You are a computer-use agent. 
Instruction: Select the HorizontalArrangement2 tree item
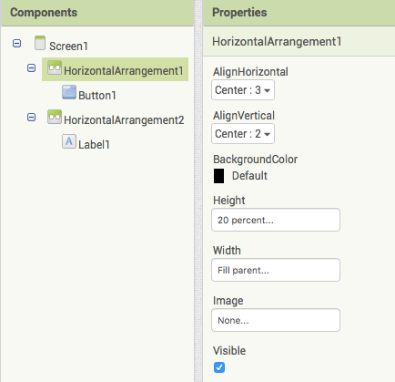click(124, 120)
